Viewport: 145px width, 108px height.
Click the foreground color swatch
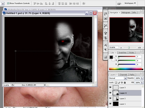[111, 57]
